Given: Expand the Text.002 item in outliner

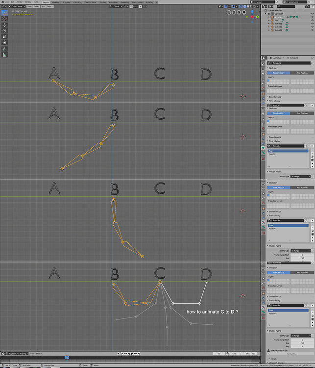Looking at the screenshot, I should click(x=269, y=27).
